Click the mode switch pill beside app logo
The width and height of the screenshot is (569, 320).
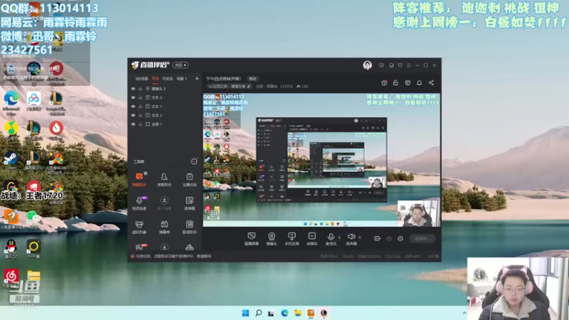coord(181,65)
